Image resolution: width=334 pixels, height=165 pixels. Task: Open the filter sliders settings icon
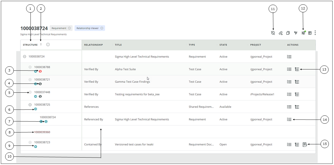(303, 33)
